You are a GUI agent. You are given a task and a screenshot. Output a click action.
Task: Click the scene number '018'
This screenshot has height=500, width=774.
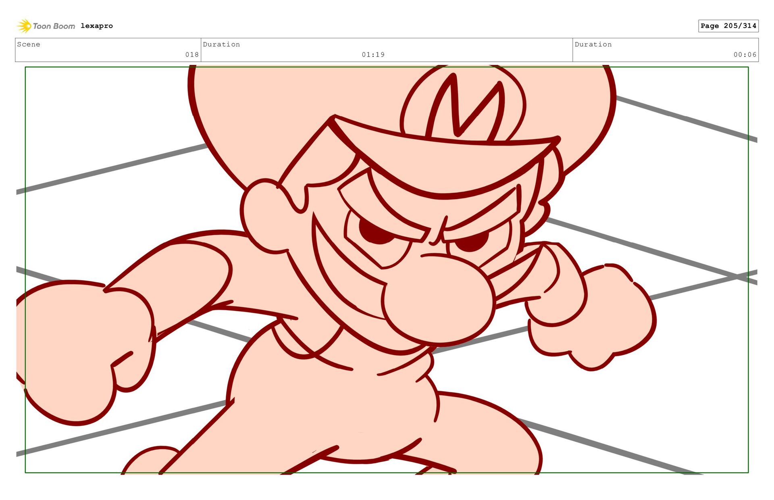tap(192, 54)
